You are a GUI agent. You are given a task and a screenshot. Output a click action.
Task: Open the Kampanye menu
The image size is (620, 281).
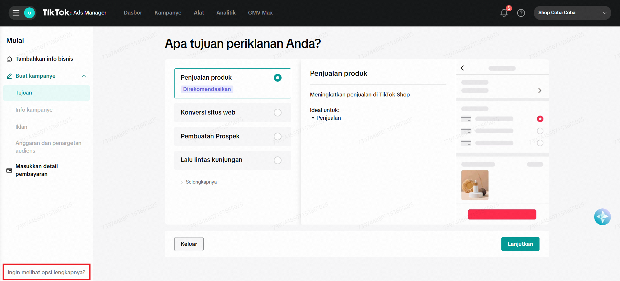coord(168,13)
